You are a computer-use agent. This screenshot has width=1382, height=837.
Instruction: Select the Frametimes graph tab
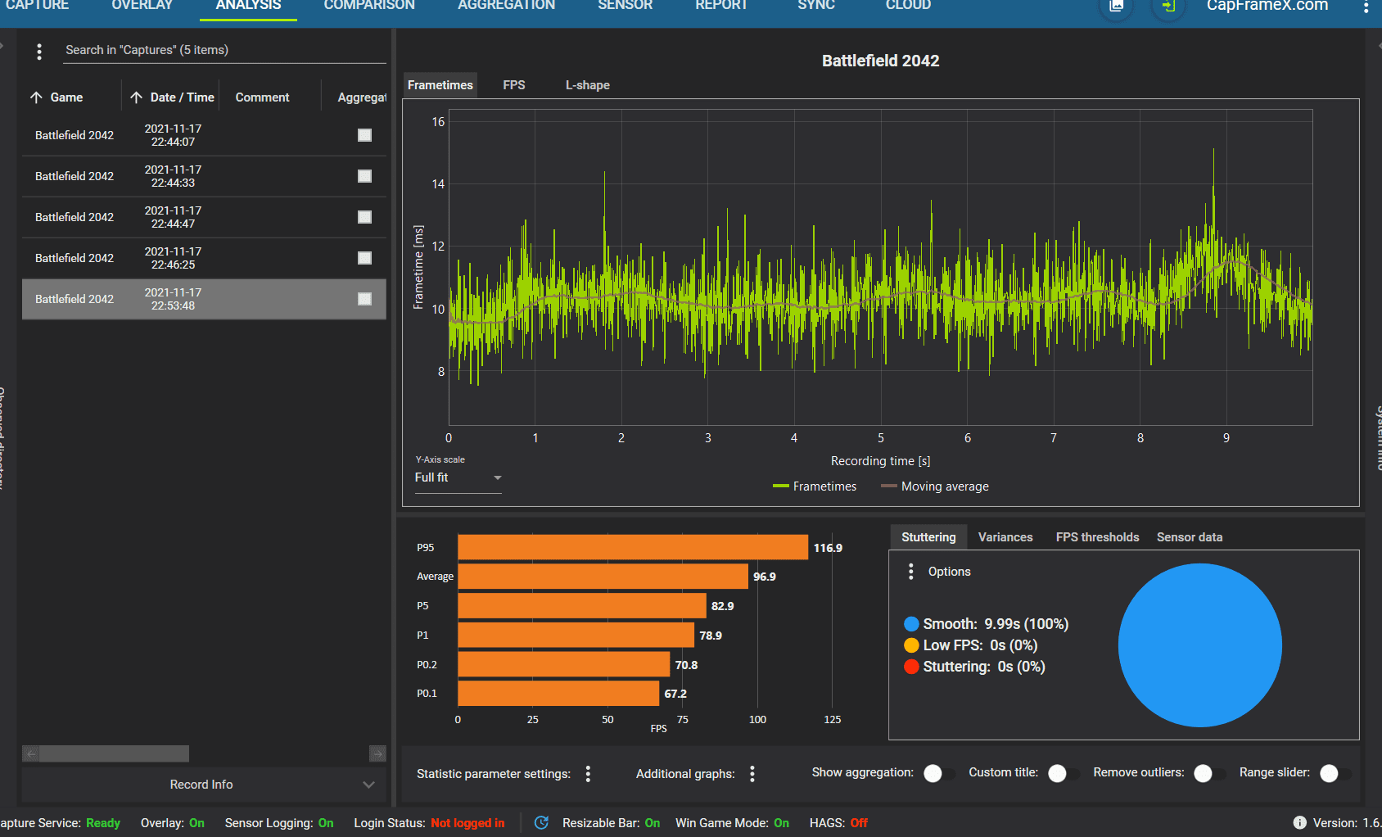tap(440, 85)
